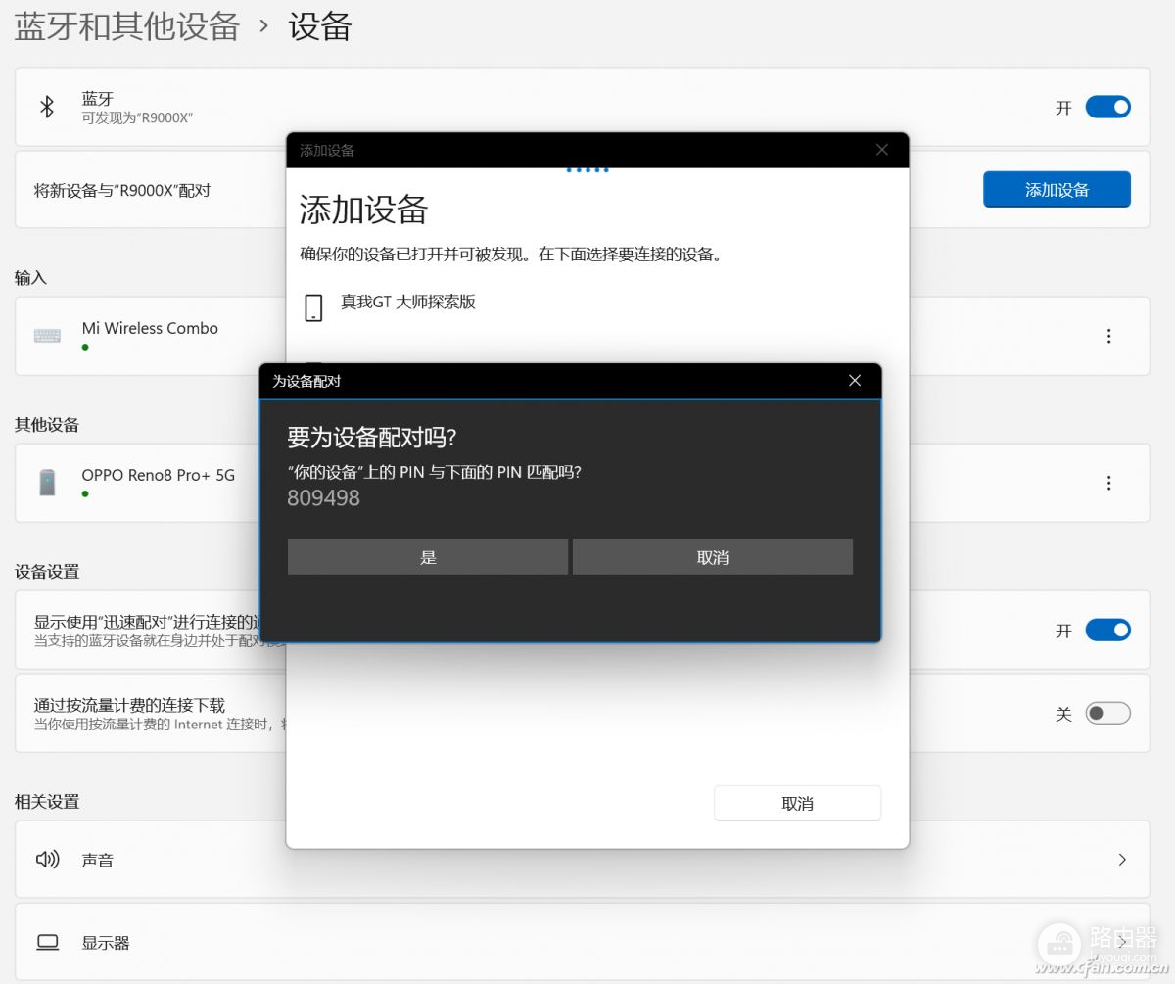Click the OPPO Reno8 Pro+ device icon
The width and height of the screenshot is (1175, 984).
click(47, 483)
